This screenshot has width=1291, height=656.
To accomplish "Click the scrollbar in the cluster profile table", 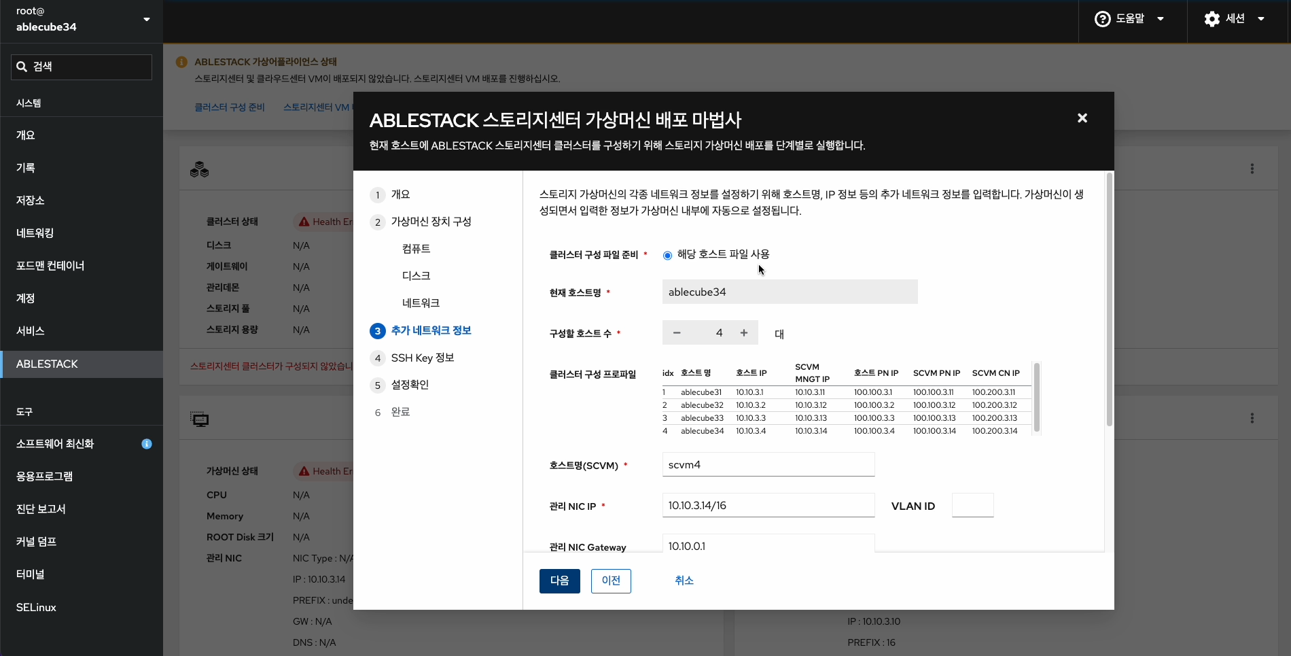I will point(1037,398).
